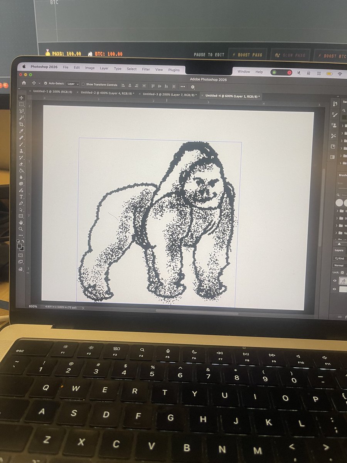Select the gorilla layer thumbnail
This screenshot has height=463, width=347.
tap(343, 281)
